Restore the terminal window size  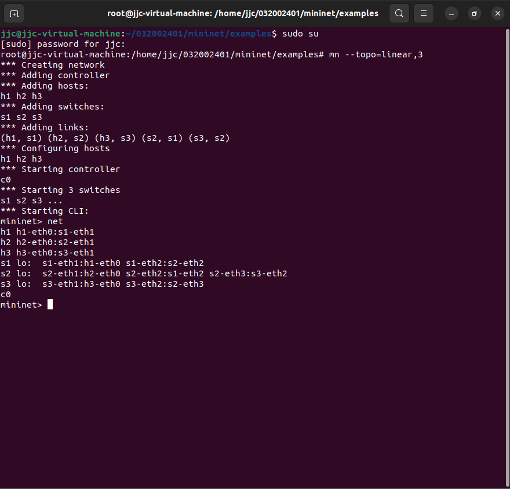pyautogui.click(x=474, y=14)
